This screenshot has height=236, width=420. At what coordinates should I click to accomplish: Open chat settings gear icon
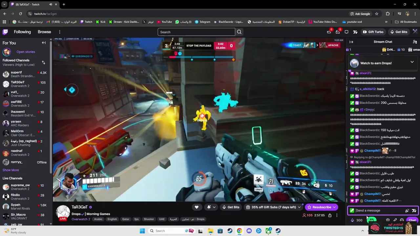(x=402, y=220)
